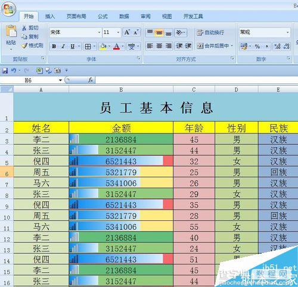Apply accounting number format icon
The width and height of the screenshot is (298, 287).
coord(244,46)
